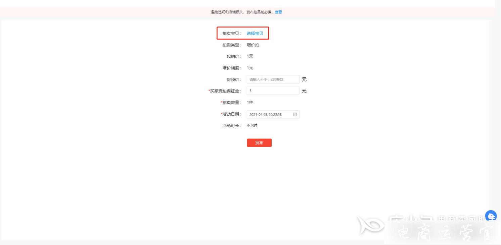The width and height of the screenshot is (501, 245).
Task: Click the 起拍价 label
Action: [x=234, y=56]
